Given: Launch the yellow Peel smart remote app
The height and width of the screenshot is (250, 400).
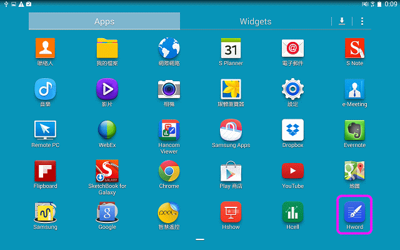Looking at the screenshot, I should click(169, 212).
